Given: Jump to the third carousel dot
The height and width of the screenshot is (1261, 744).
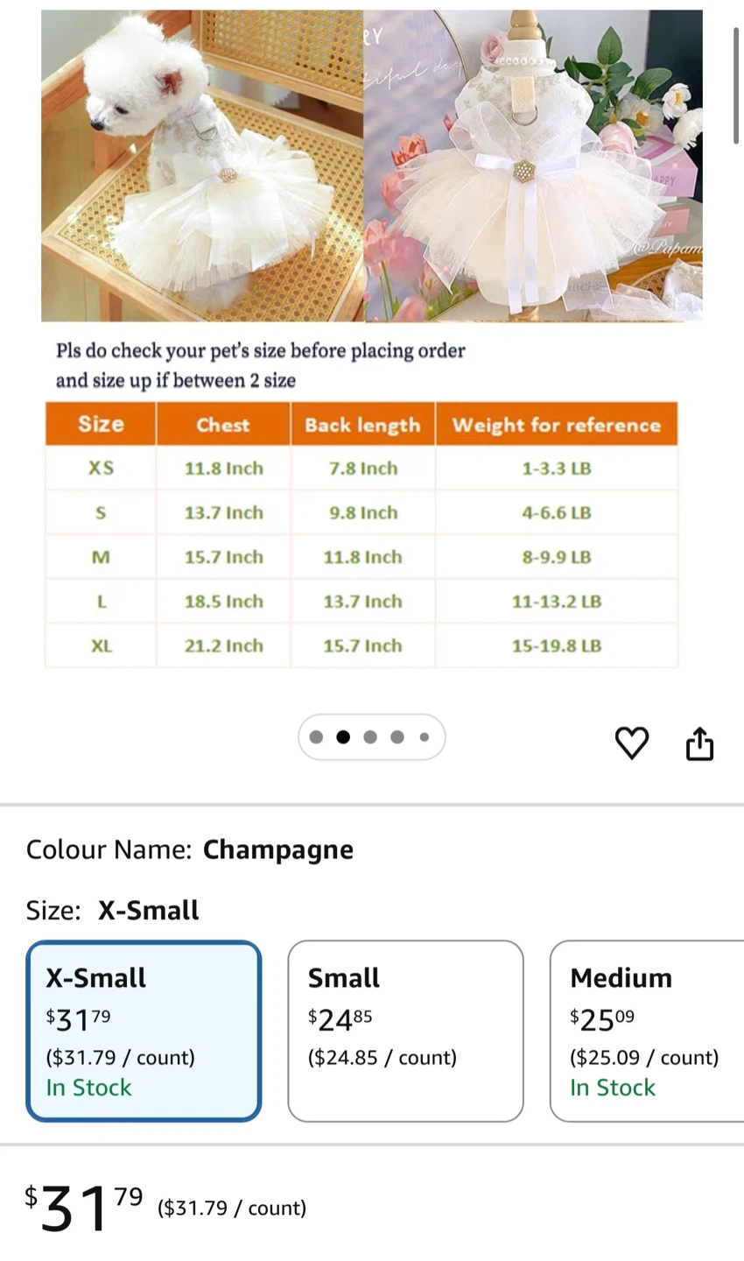Looking at the screenshot, I should (x=370, y=737).
